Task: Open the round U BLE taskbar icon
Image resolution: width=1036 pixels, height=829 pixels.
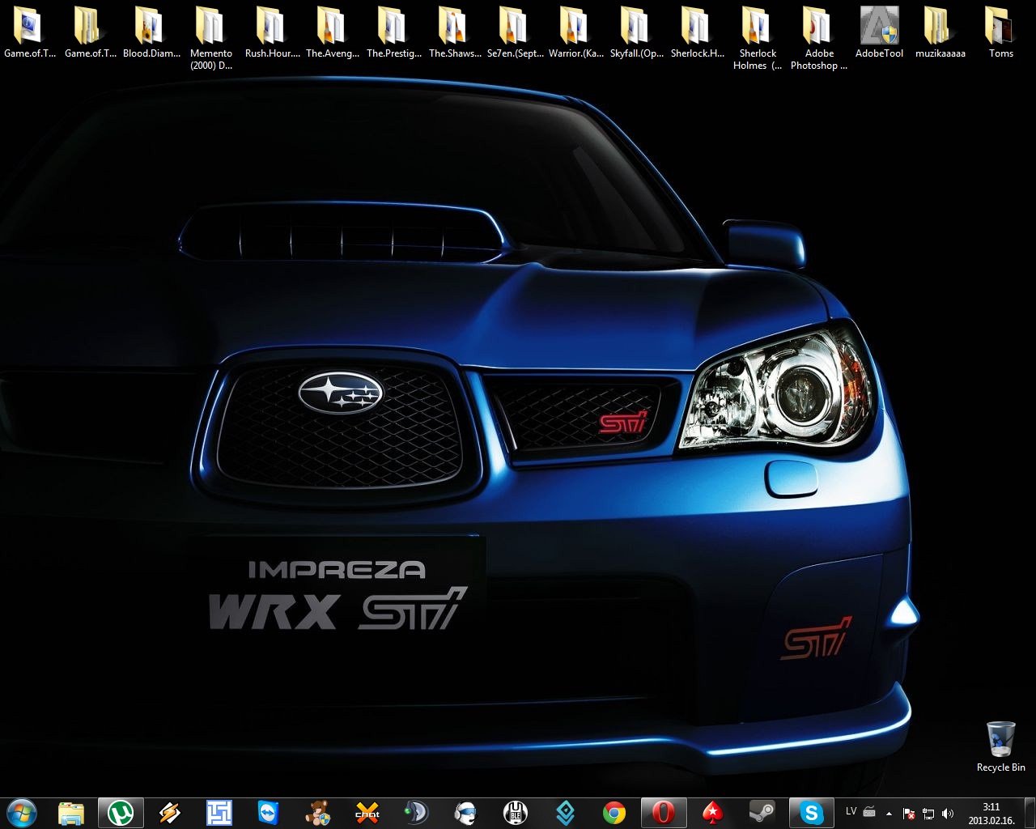Action: pyautogui.click(x=515, y=813)
